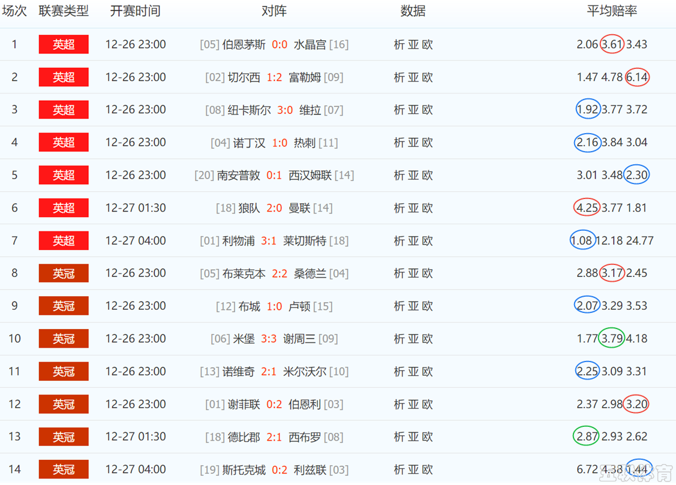This screenshot has width=676, height=485.
Task: Open team 桑德兰
Action: (310, 273)
